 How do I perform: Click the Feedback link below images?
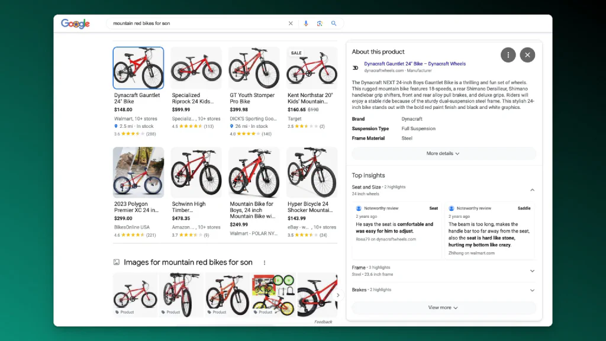tap(323, 321)
